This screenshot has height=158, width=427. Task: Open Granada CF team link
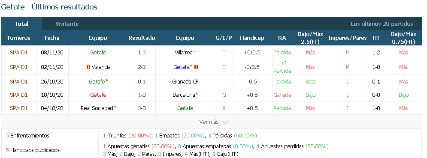(x=185, y=82)
